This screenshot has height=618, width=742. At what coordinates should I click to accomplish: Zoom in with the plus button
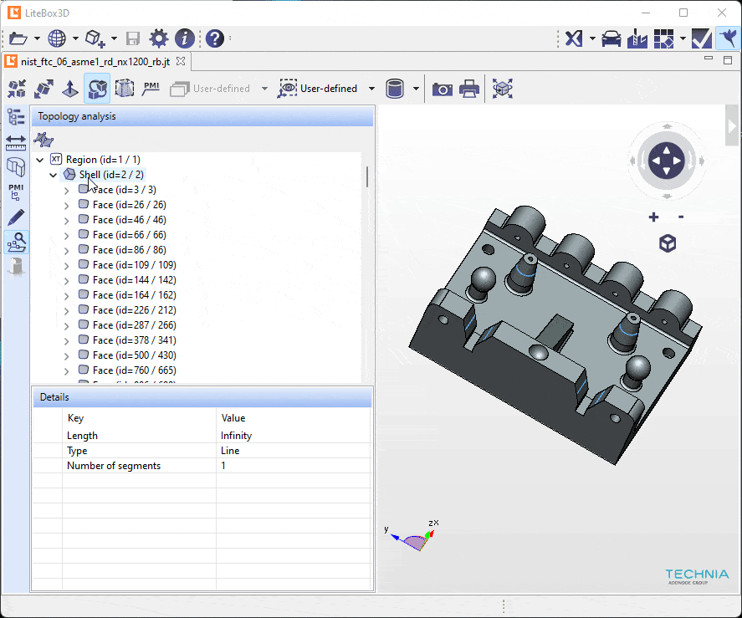653,217
